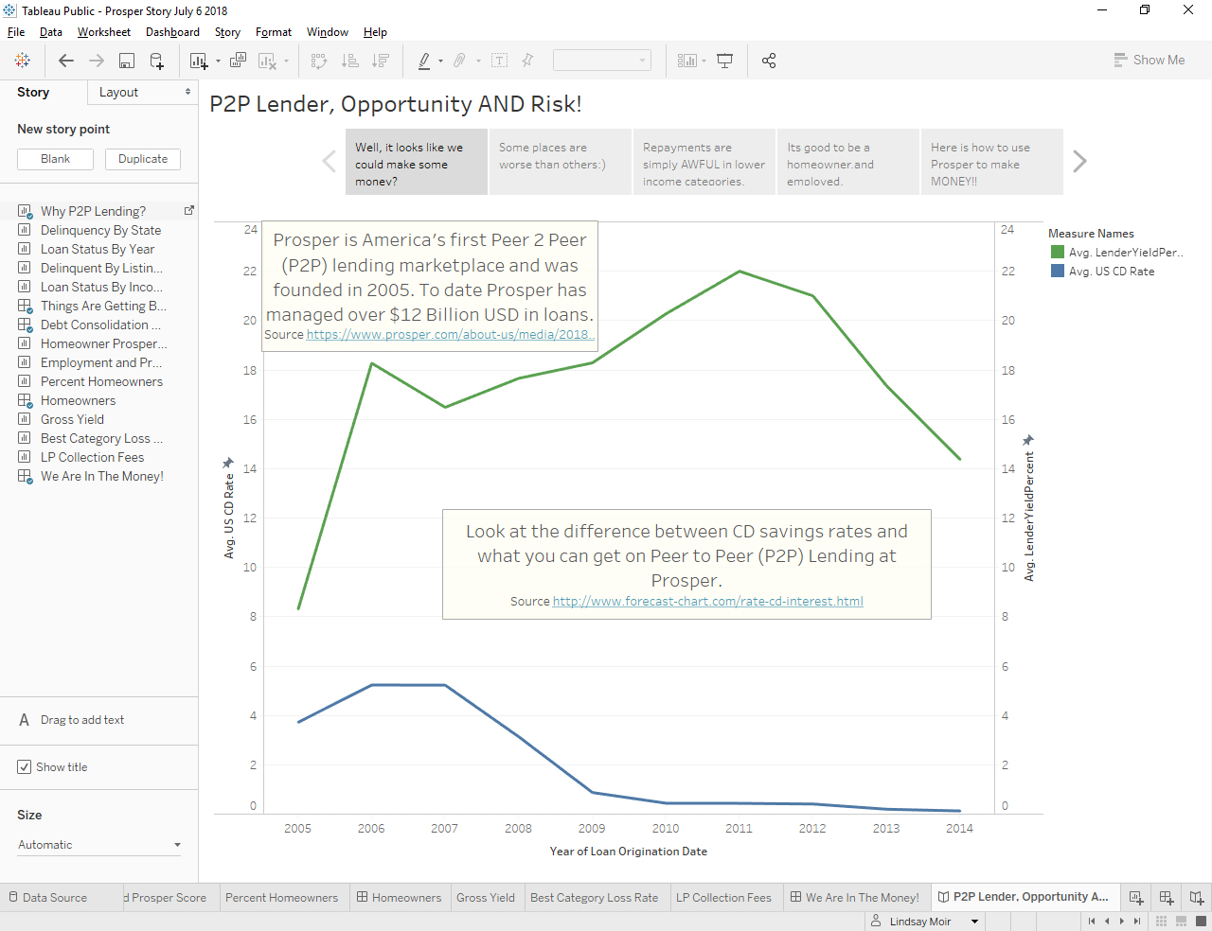Click the Duplicate story point button
Screen dimensions: 1212x931
(x=143, y=159)
